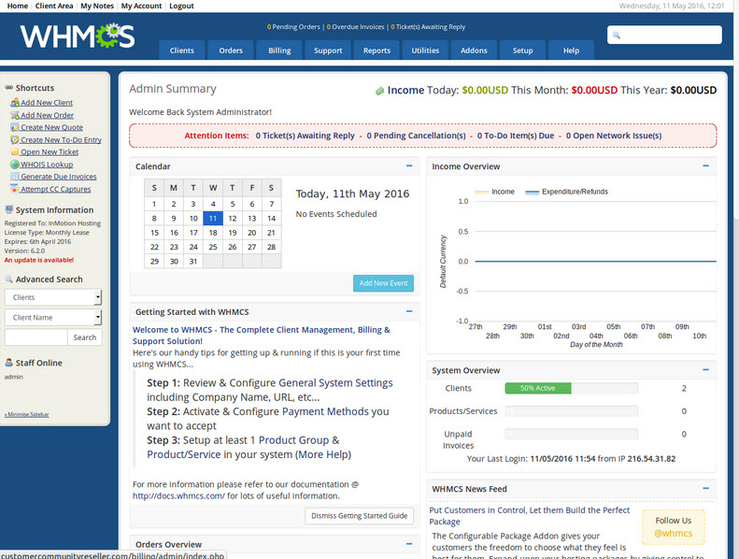Open the My Notes link
The width and height of the screenshot is (739, 559).
[x=97, y=6]
